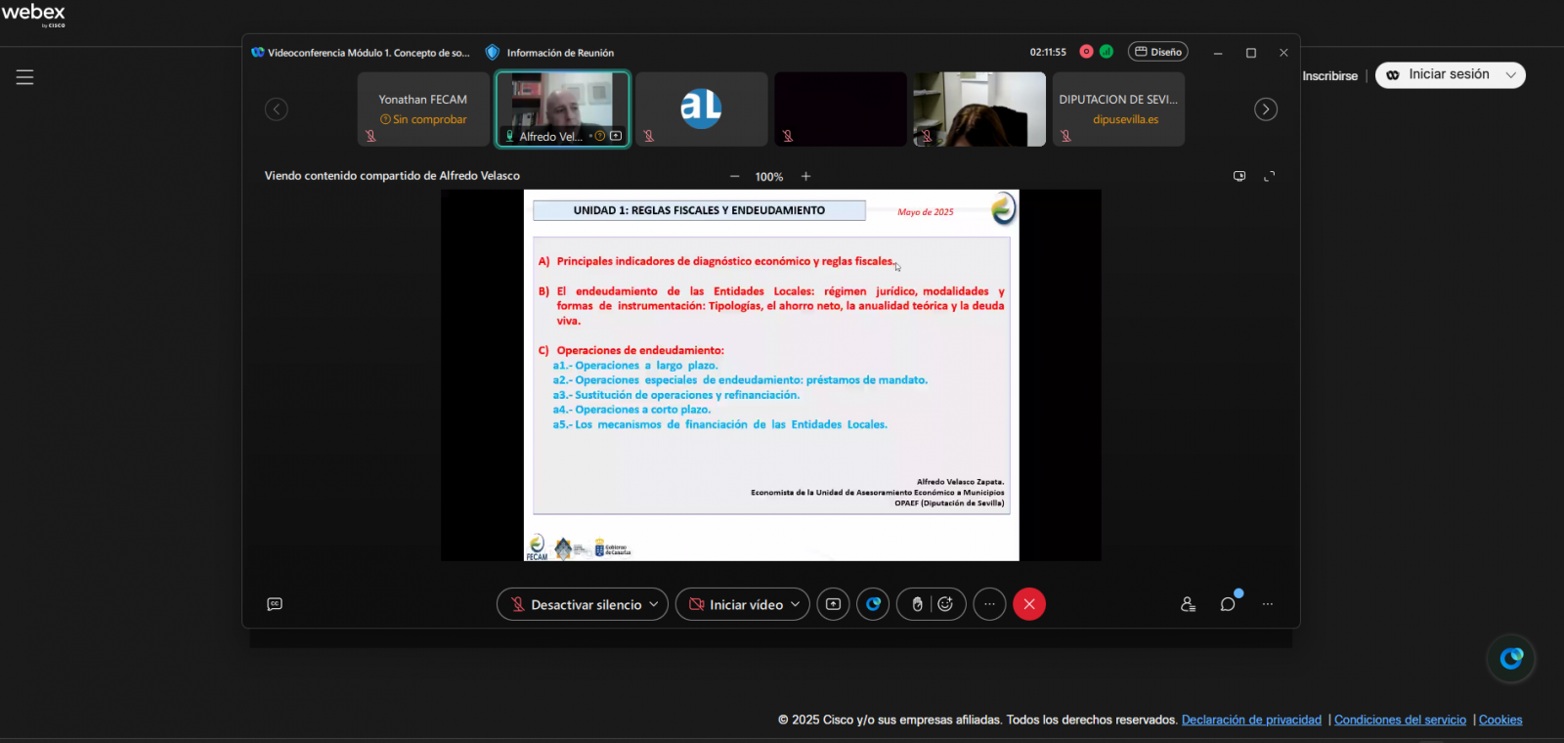Unmute with Desactivar silencio button

tap(575, 604)
